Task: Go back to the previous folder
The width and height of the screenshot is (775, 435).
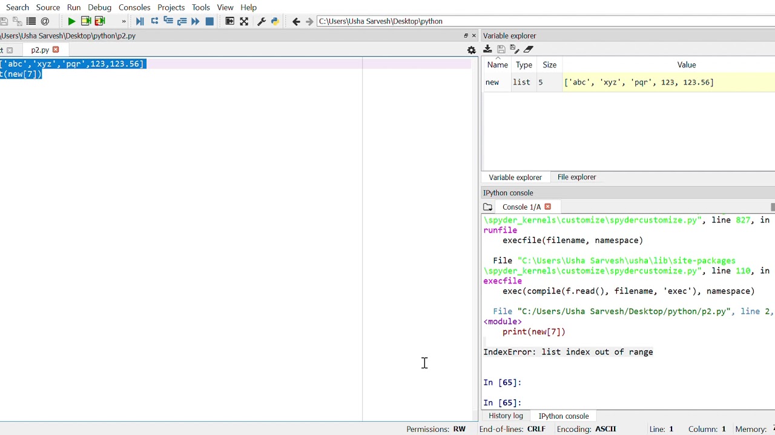Action: pos(296,21)
